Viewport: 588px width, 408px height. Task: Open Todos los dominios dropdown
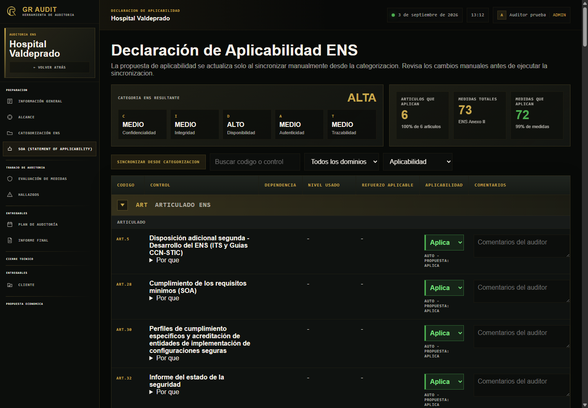tap(341, 162)
